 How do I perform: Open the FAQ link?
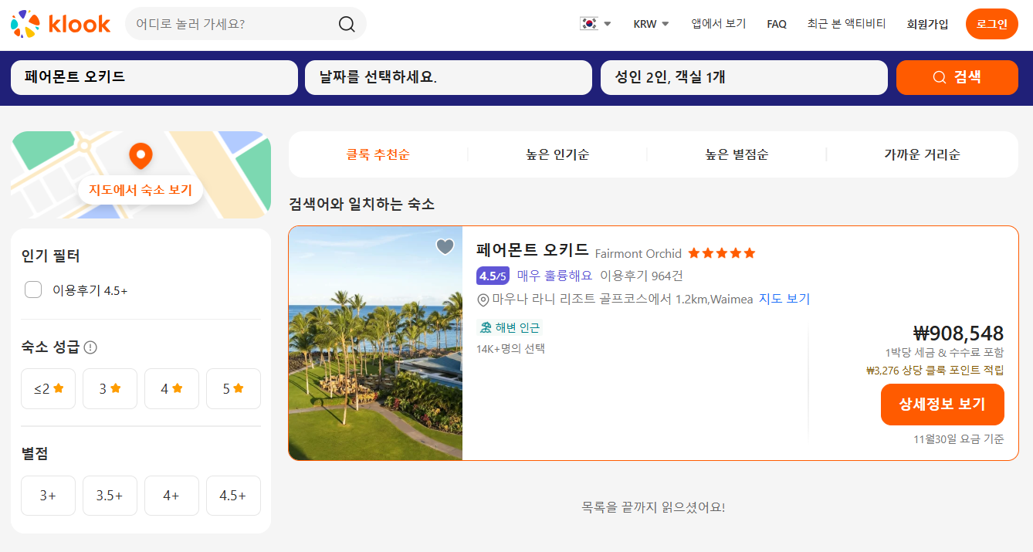[777, 24]
